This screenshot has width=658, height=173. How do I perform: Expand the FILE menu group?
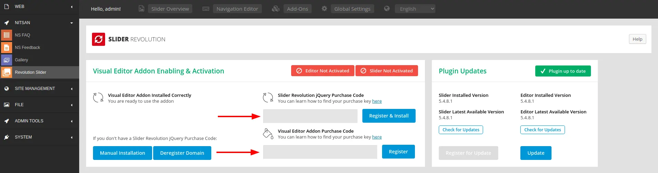[x=72, y=105]
